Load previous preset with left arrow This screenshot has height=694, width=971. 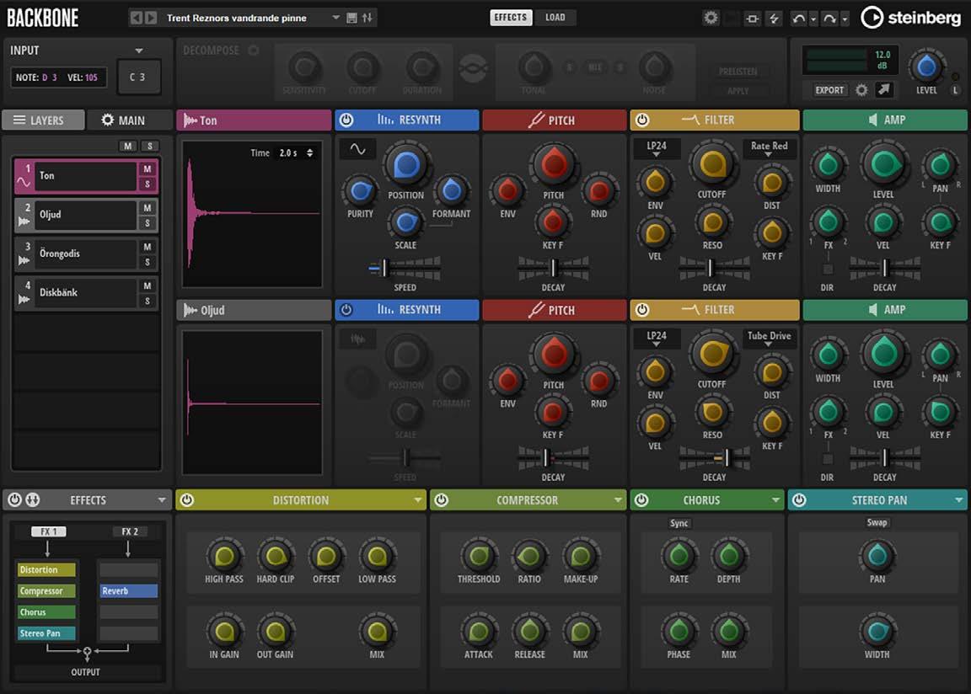(137, 18)
